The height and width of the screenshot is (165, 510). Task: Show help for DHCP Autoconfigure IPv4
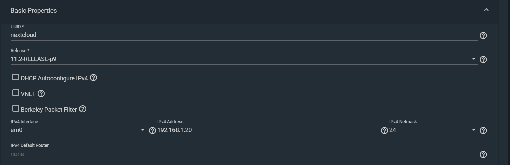[94, 78]
